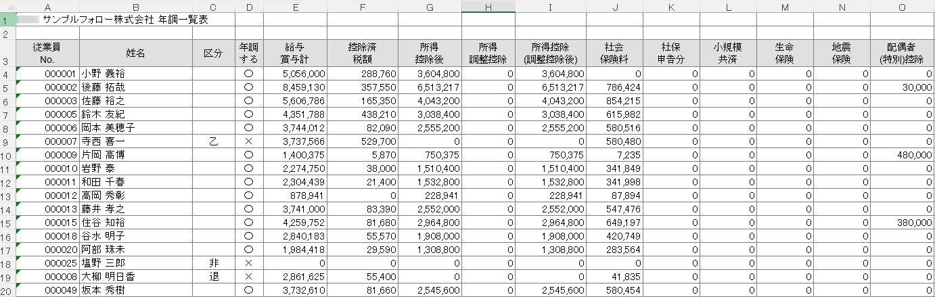Click the 地震保険 header cell

pyautogui.click(x=842, y=53)
